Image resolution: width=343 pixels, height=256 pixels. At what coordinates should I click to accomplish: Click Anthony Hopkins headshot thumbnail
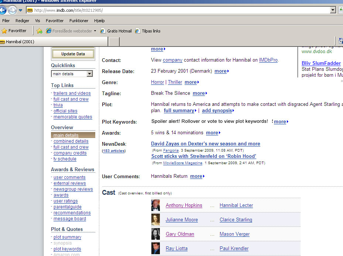[155, 205]
